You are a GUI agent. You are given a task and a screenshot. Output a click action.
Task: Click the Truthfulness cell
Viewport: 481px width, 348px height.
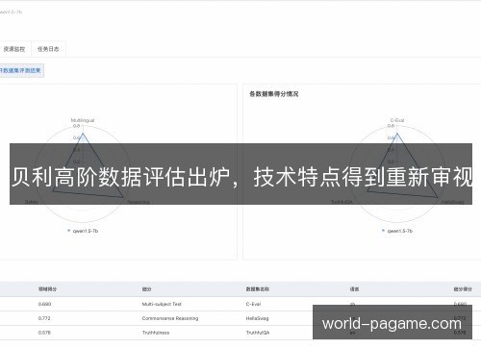tap(156, 333)
